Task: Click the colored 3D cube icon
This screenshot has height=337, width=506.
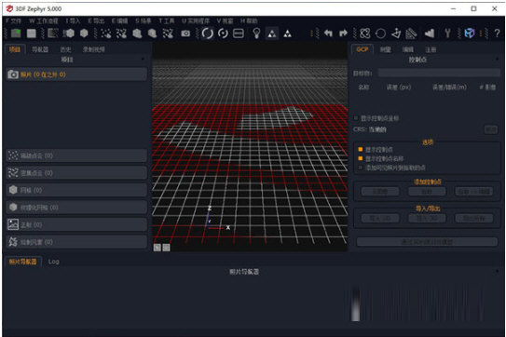Action: click(x=470, y=34)
